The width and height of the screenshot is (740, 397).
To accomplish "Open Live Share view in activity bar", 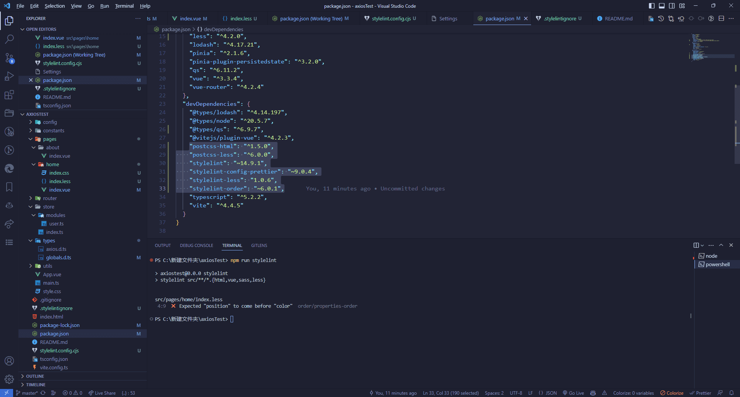I will tap(9, 224).
